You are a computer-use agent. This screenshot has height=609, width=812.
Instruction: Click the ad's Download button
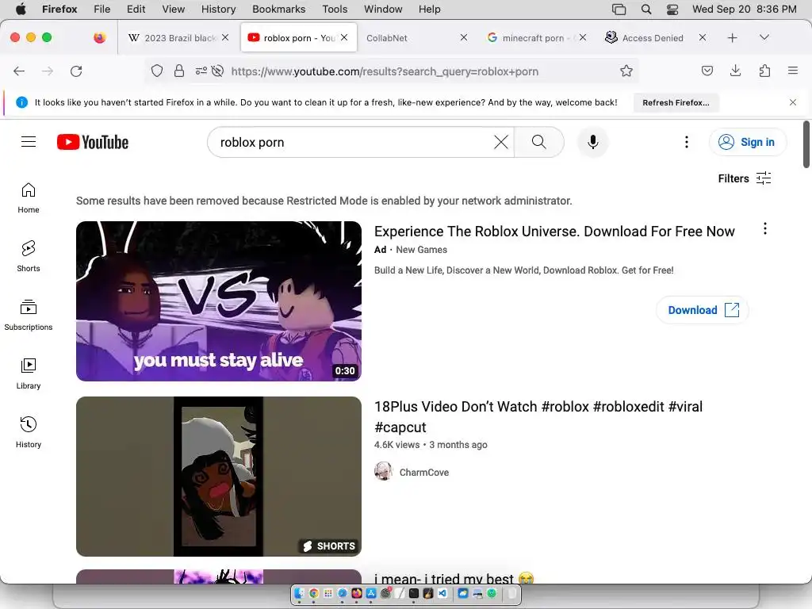703,310
